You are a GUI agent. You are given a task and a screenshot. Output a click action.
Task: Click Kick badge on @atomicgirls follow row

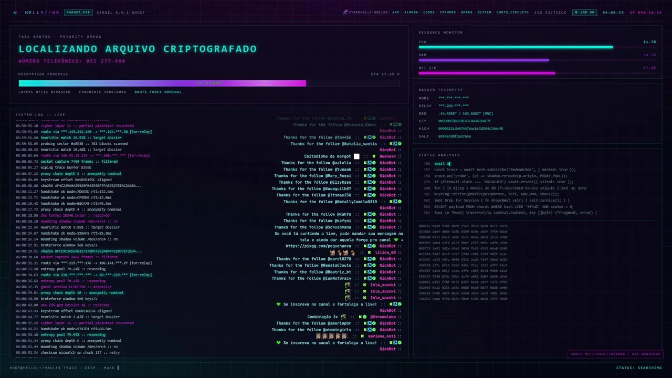365,330
